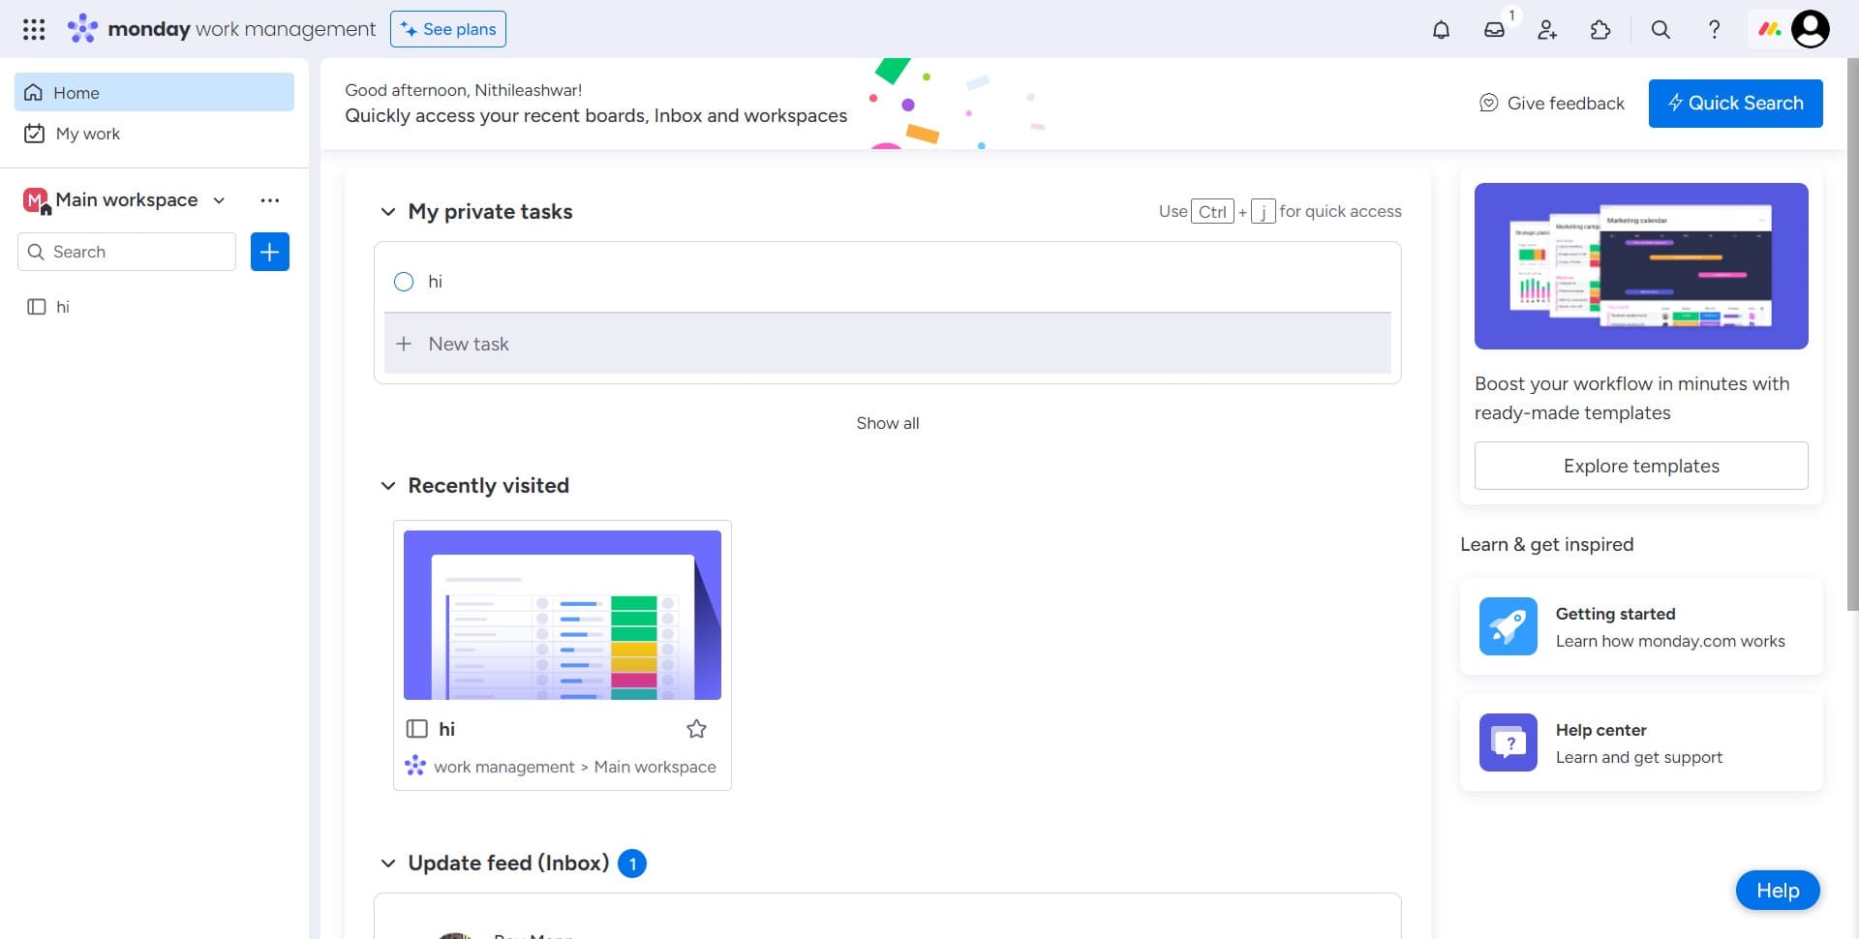Screen dimensions: 1859x939
Task: Favorite the 'hi' board with the star
Action: 696,729
